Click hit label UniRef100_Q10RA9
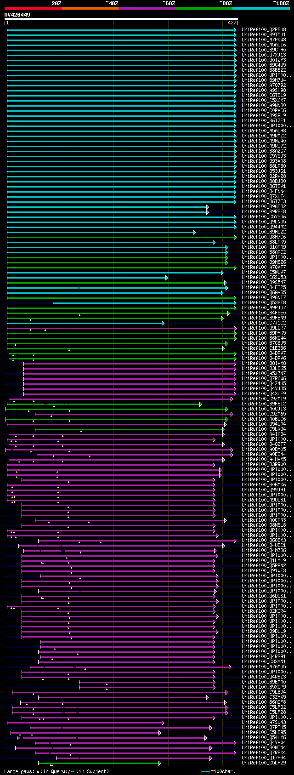The width and height of the screenshot is (294, 775). (x=264, y=247)
